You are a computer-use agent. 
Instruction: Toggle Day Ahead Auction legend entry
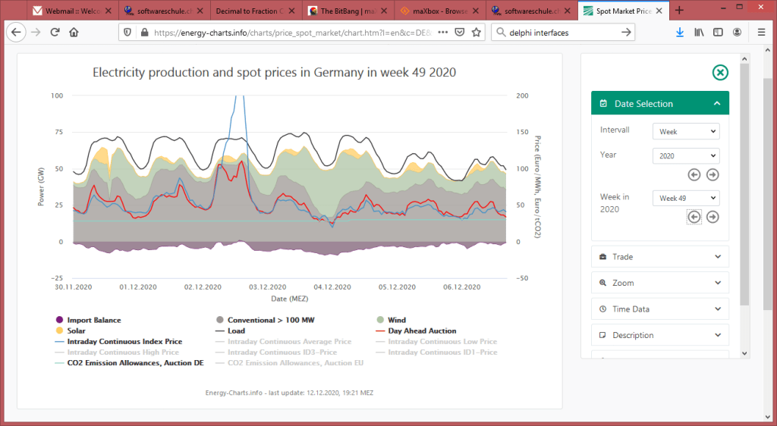click(x=422, y=331)
